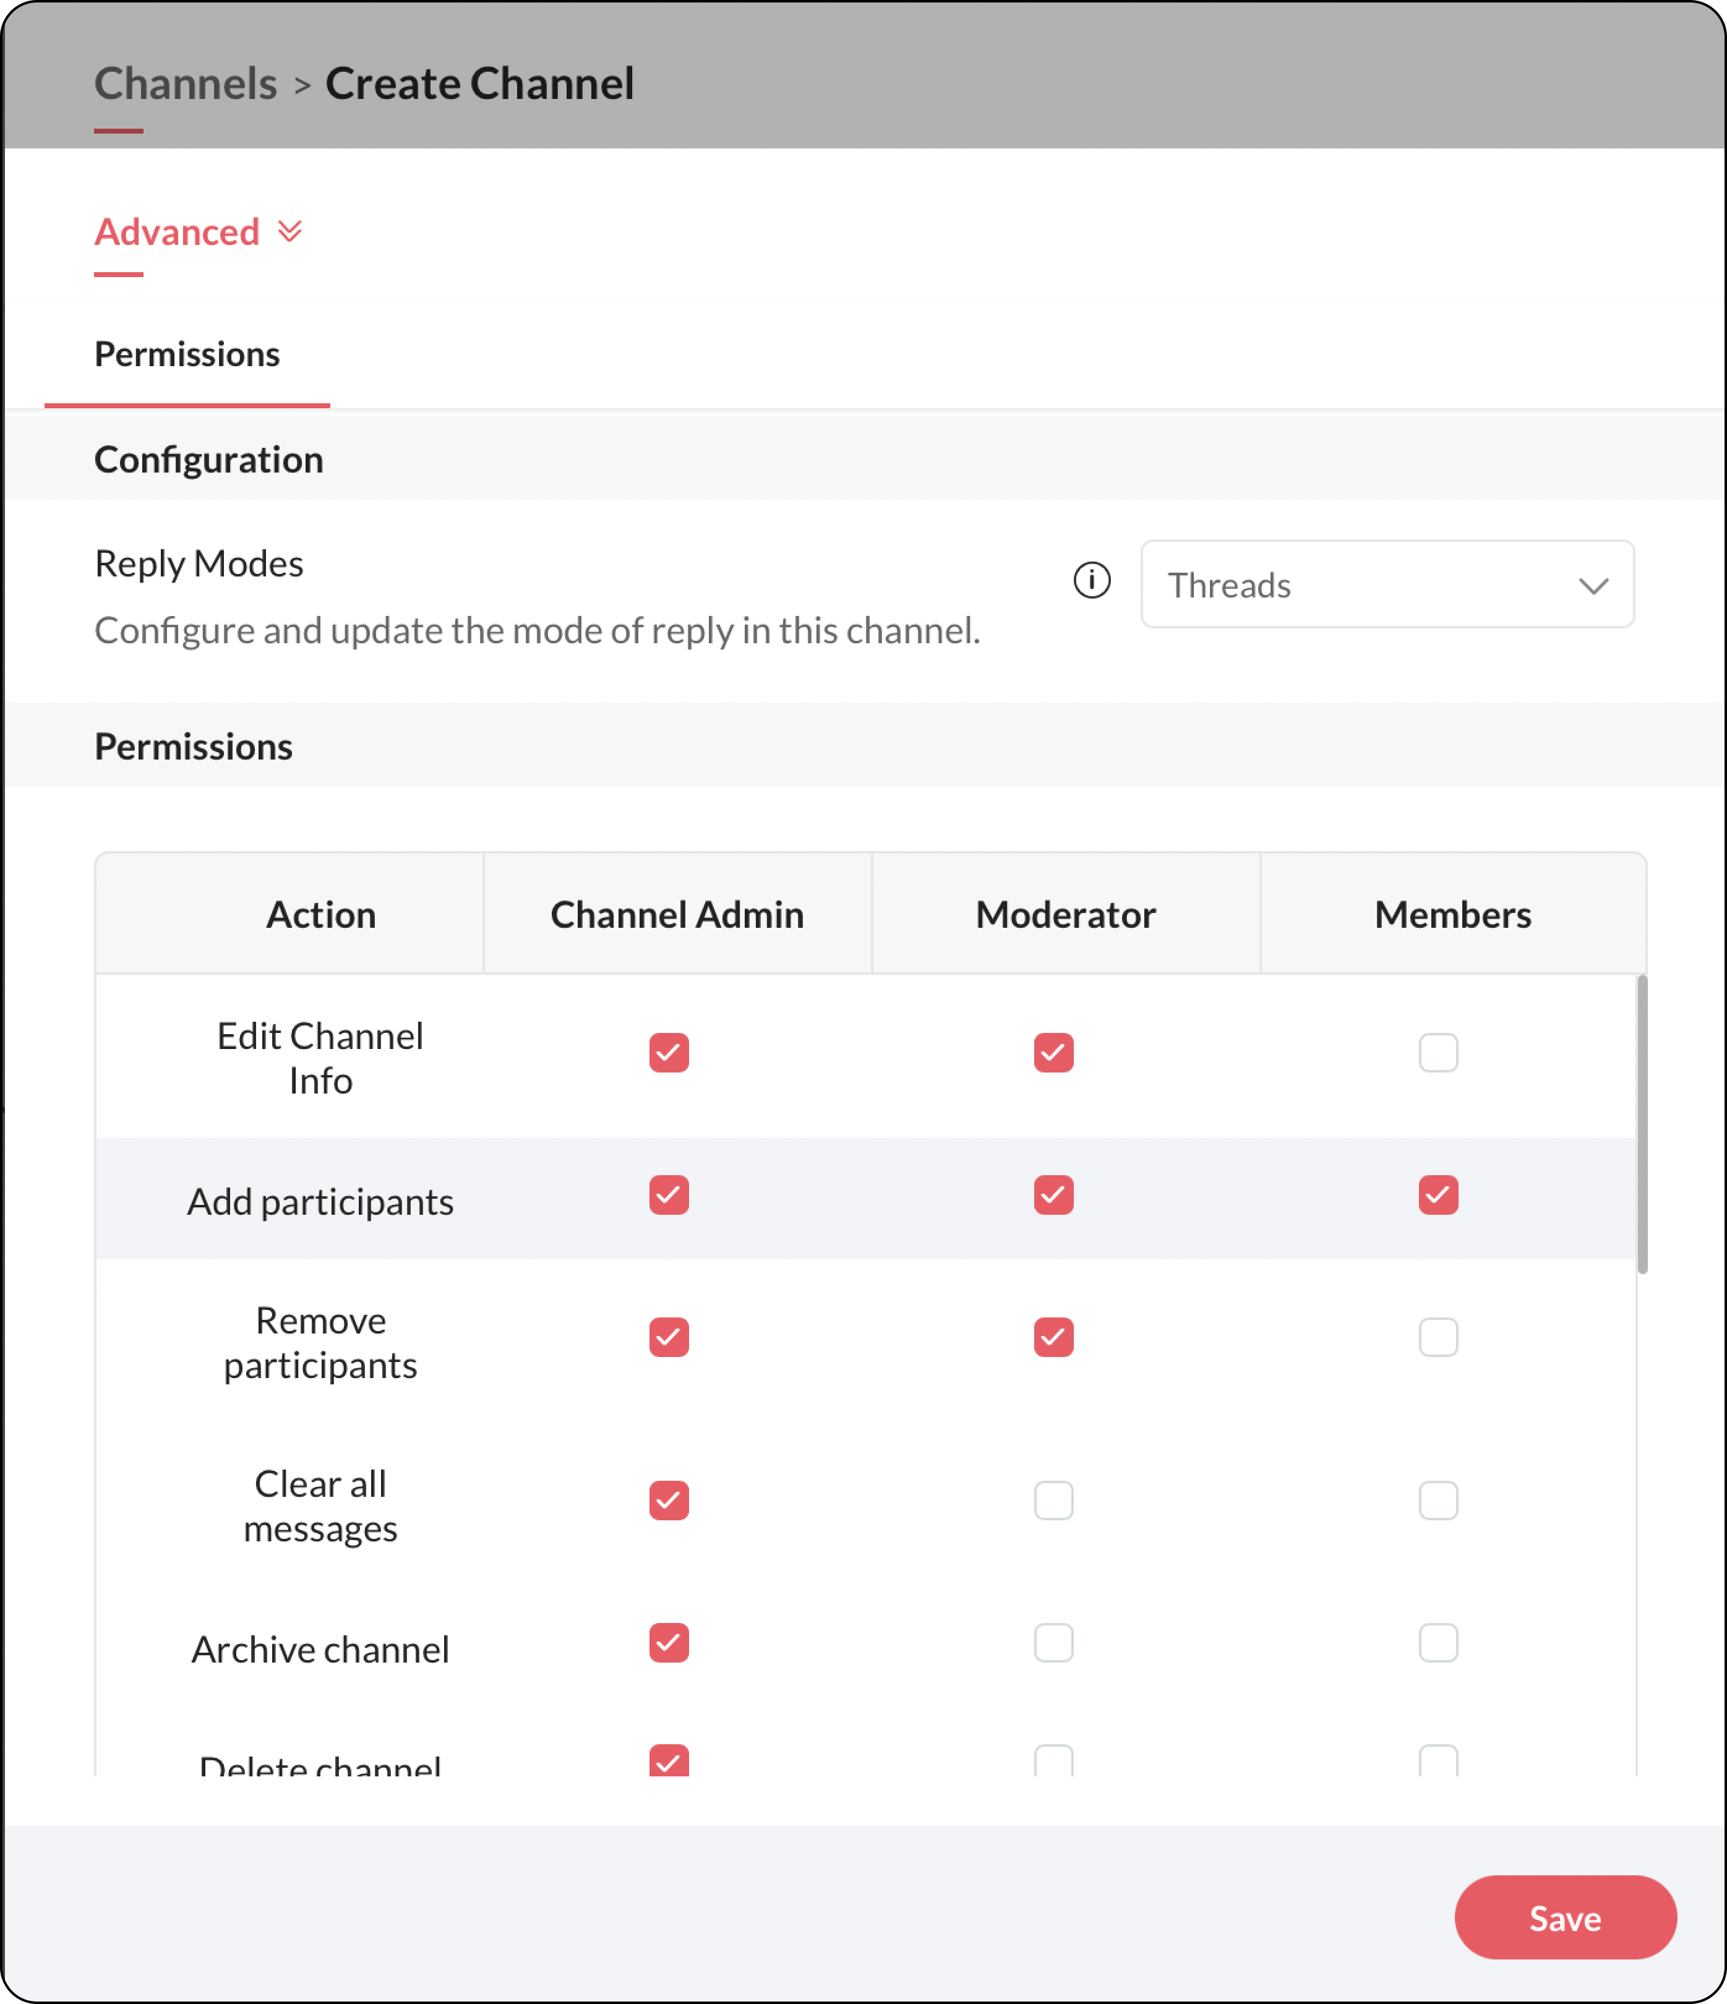Enable Remove participants for Members
This screenshot has height=2004, width=1727.
1438,1337
